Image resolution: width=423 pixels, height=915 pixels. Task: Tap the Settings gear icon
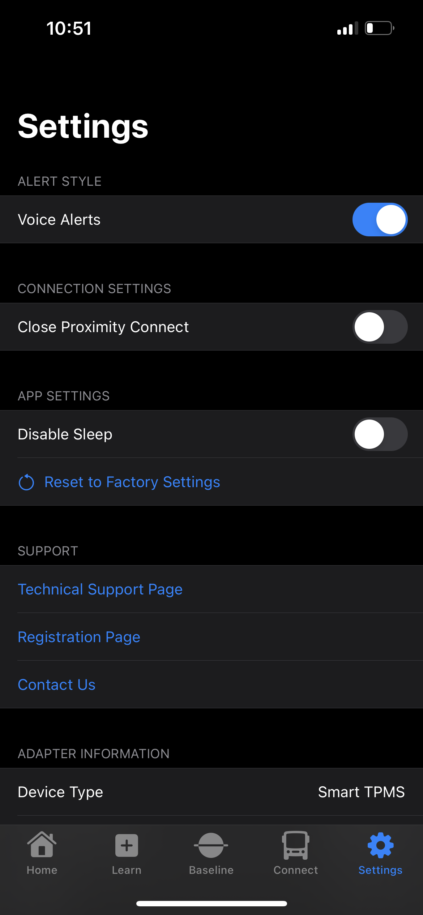point(380,845)
